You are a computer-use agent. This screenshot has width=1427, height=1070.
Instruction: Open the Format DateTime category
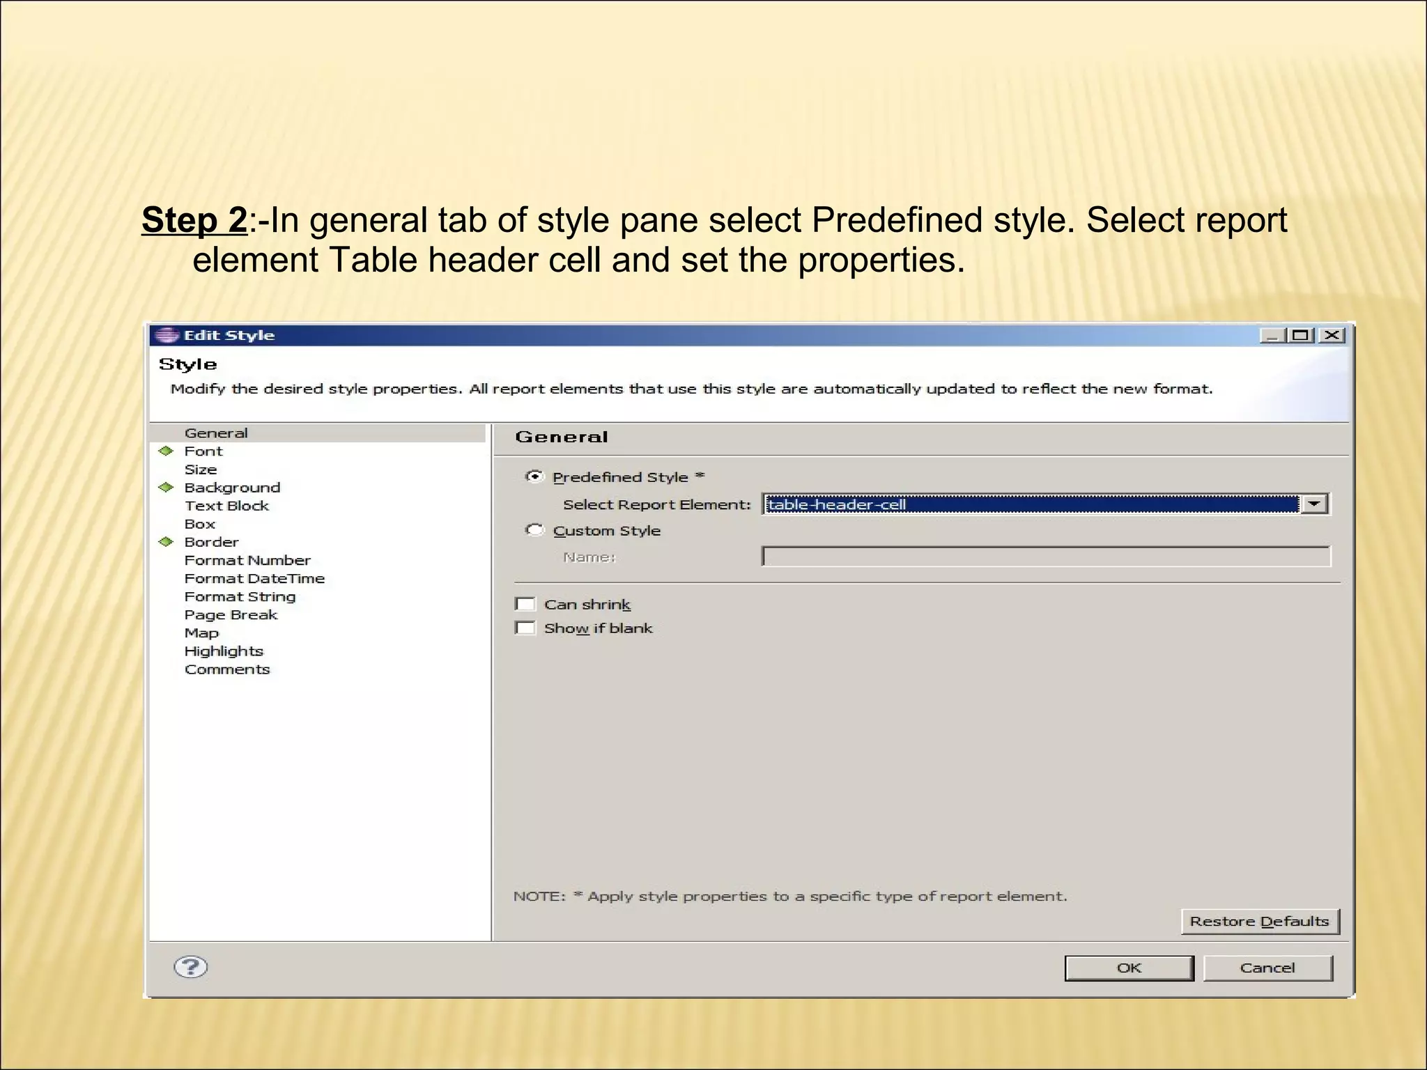click(254, 577)
